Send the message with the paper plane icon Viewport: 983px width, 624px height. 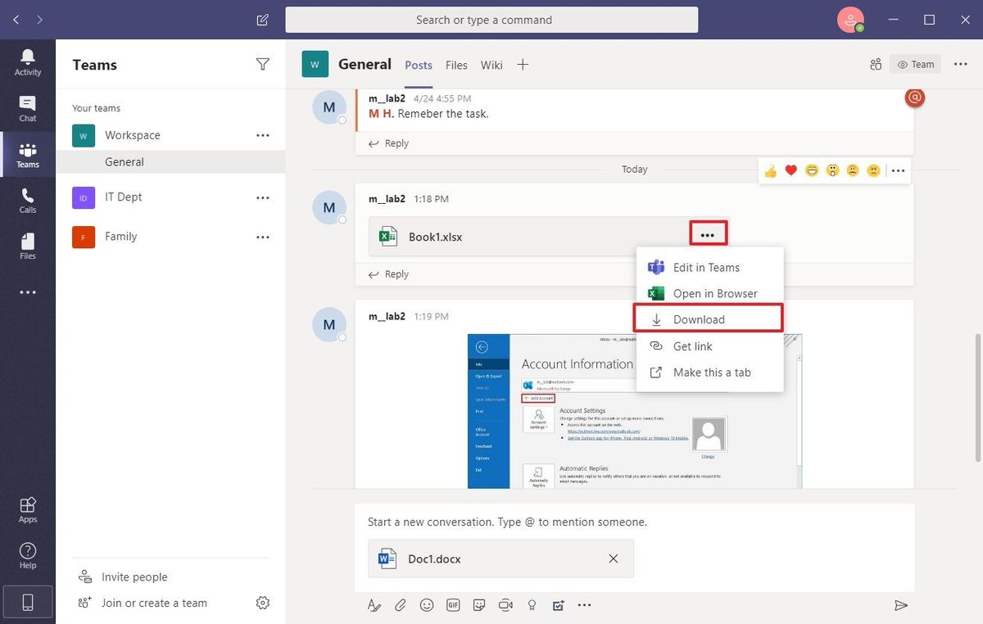(901, 604)
